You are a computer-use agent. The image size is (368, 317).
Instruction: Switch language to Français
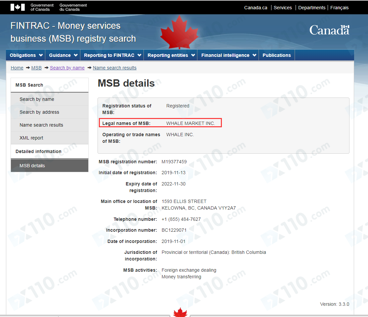coord(339,8)
